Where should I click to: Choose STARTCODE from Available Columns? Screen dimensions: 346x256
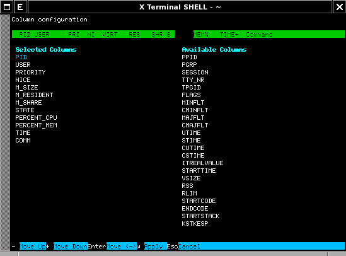pos(199,201)
